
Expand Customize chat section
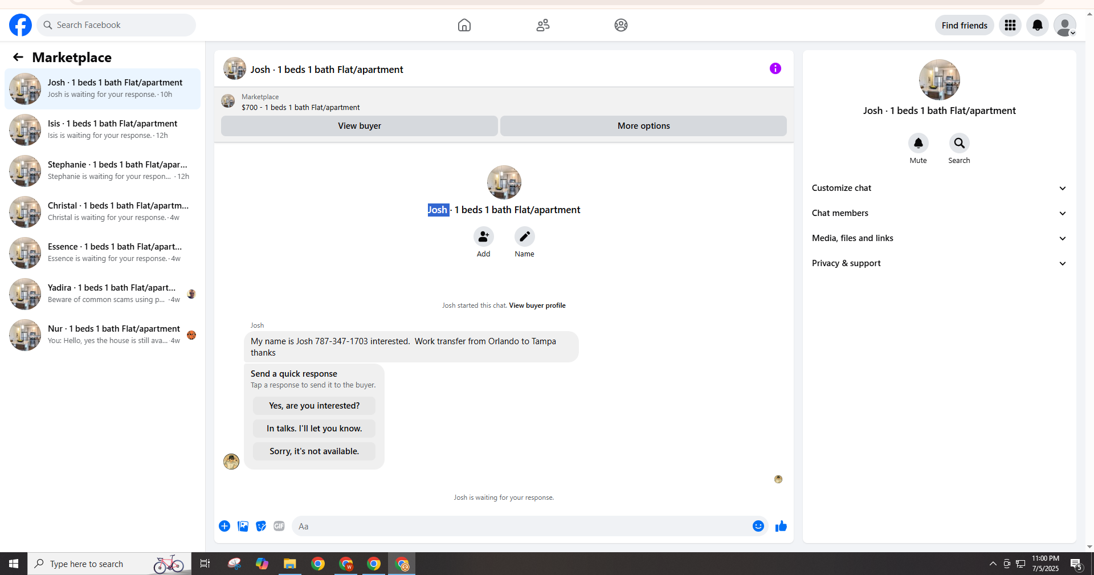940,188
